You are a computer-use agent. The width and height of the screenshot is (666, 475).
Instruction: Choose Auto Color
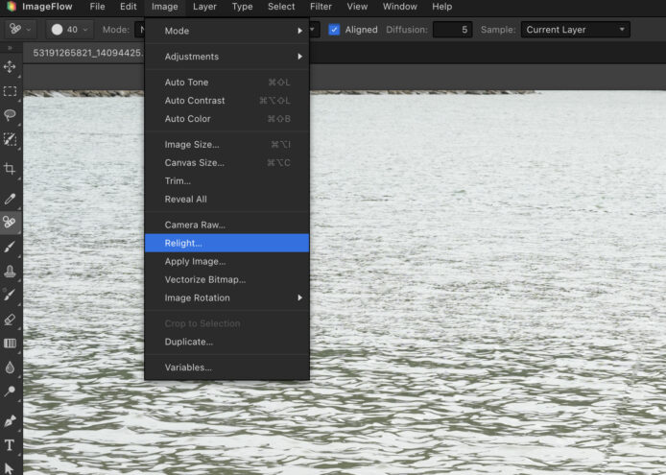click(226, 119)
